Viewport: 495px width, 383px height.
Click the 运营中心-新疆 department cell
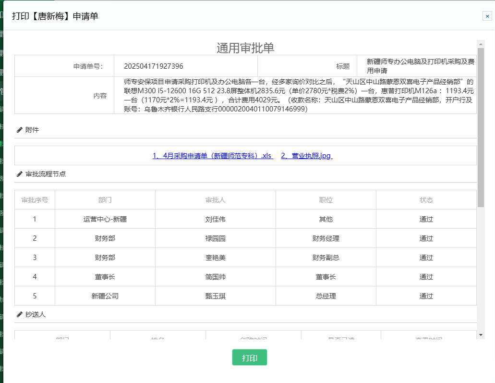click(x=105, y=219)
